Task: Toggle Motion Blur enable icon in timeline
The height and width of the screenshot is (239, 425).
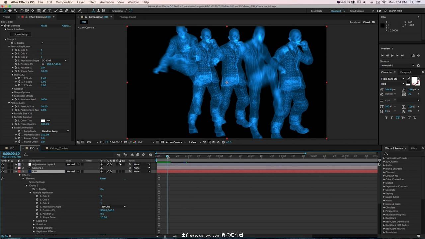Action: [143, 155]
